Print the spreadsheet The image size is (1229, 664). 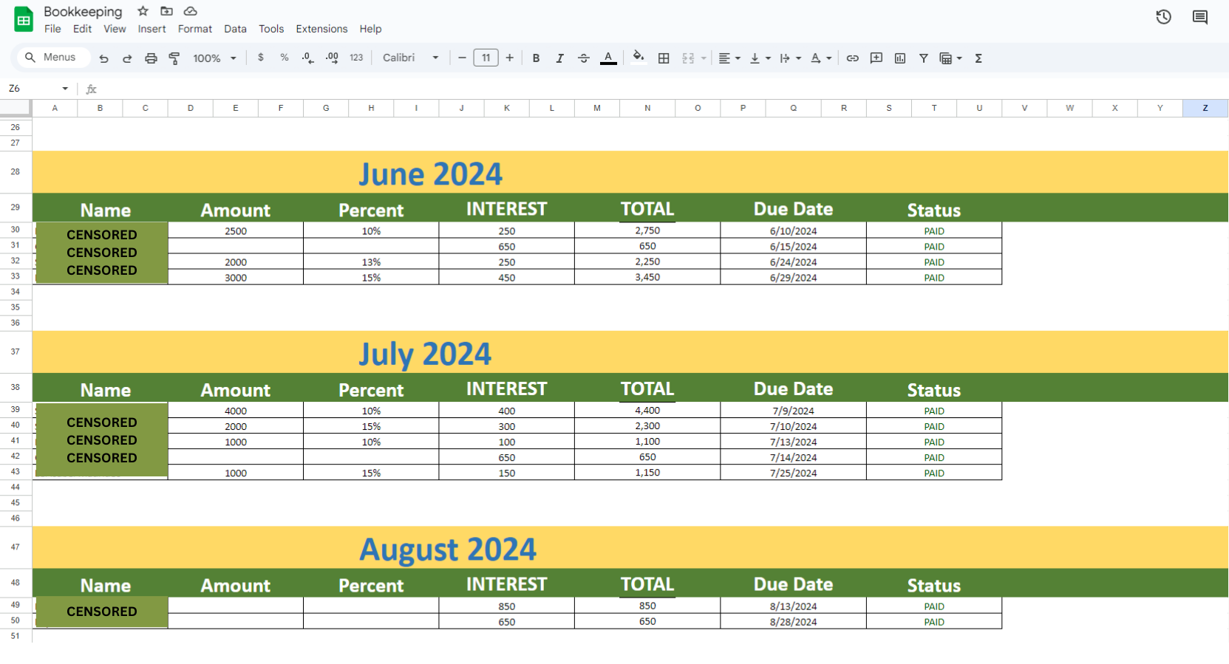point(151,58)
